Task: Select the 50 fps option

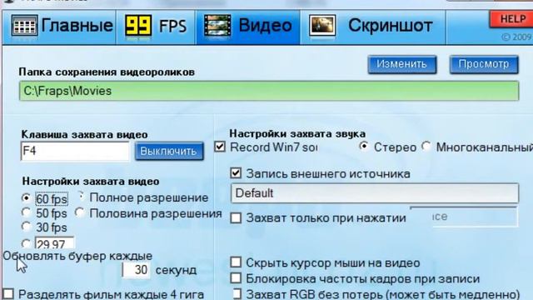Action: [x=44, y=213]
